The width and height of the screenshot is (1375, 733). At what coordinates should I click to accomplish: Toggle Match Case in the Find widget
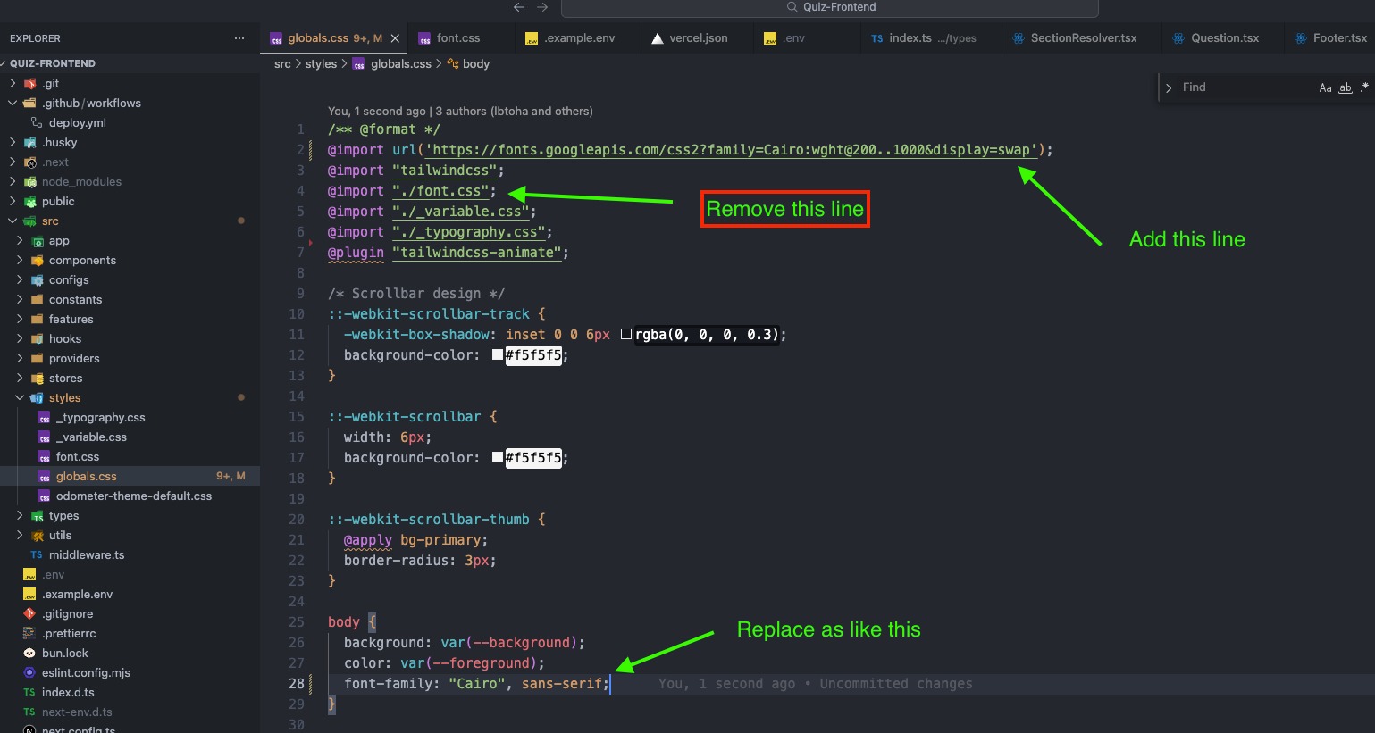coord(1325,87)
